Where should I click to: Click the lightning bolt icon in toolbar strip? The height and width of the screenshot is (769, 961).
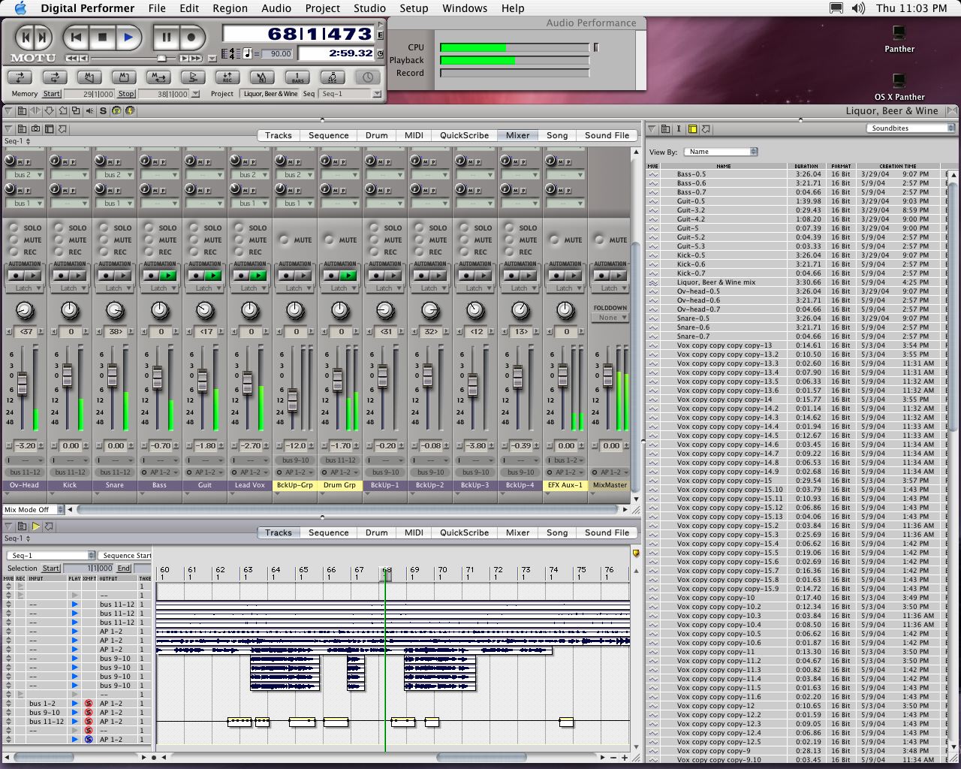point(130,110)
